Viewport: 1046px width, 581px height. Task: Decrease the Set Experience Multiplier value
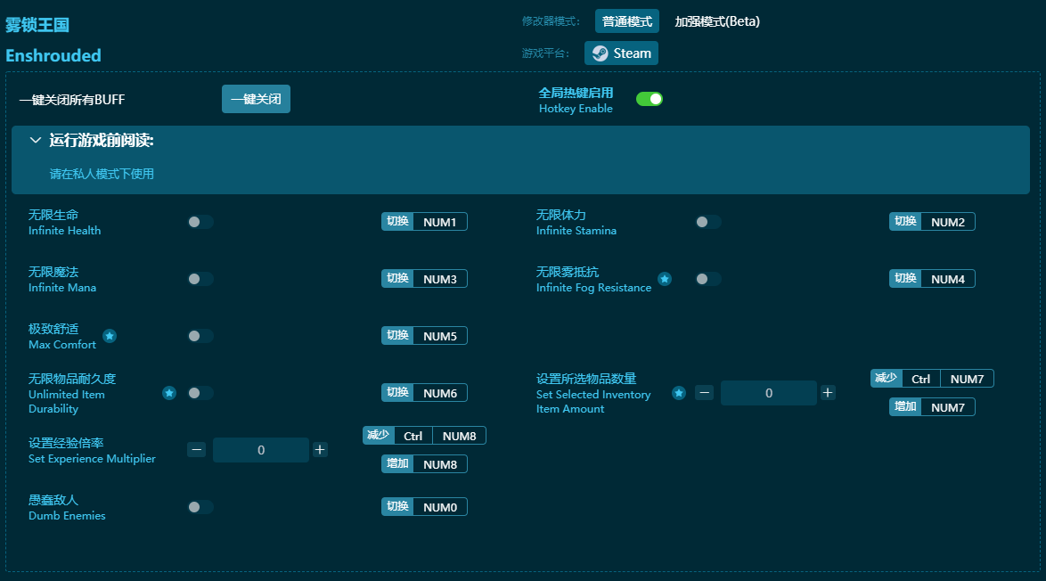[x=196, y=450]
